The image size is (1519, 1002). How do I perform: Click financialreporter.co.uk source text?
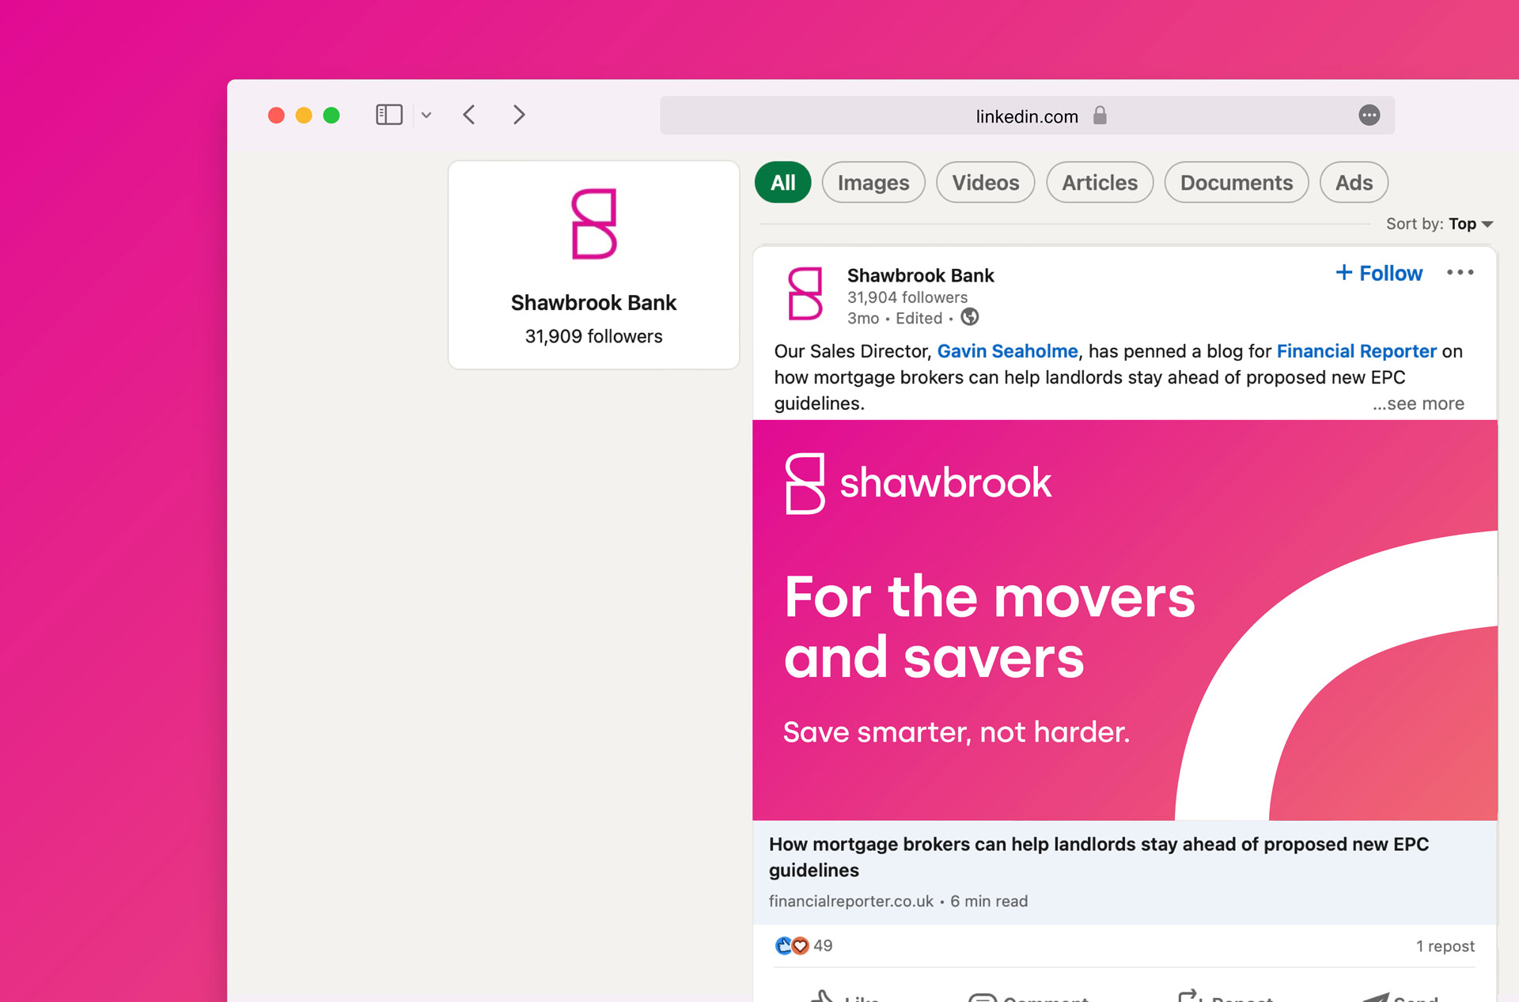[x=850, y=901]
